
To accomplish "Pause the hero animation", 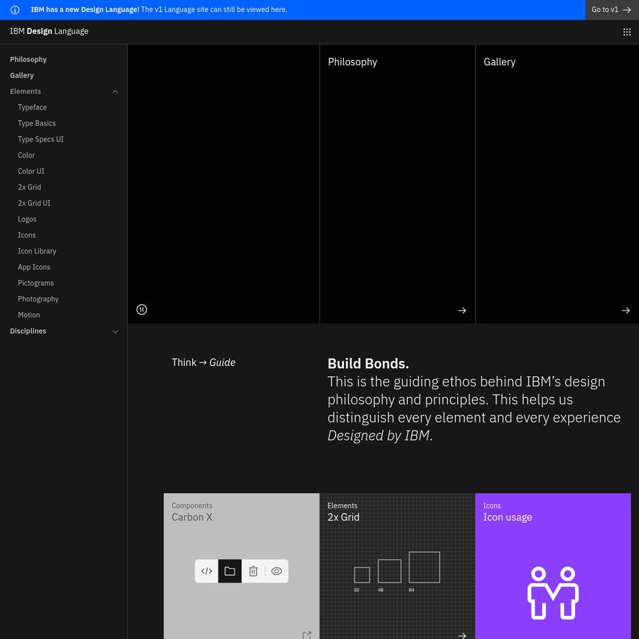I will pyautogui.click(x=142, y=310).
